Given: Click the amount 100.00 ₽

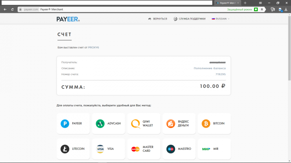Looking at the screenshot, I should (x=213, y=86).
